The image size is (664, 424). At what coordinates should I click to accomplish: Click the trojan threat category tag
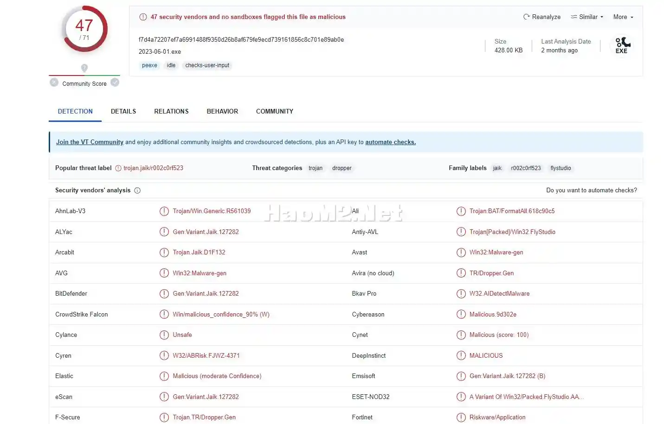(x=316, y=168)
